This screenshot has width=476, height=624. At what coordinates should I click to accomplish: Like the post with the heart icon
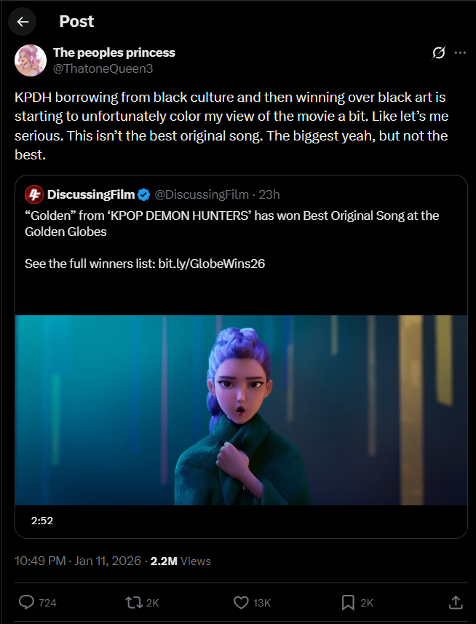(x=242, y=602)
